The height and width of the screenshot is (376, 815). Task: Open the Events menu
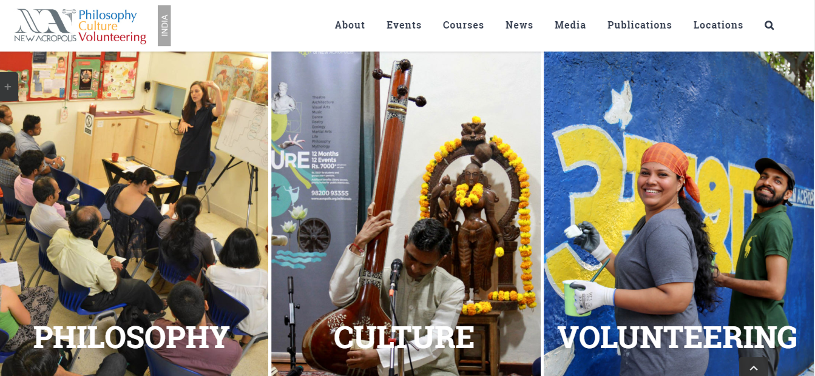[x=404, y=25]
